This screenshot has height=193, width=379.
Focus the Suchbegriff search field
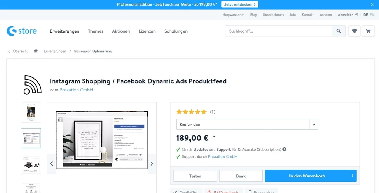[278, 31]
